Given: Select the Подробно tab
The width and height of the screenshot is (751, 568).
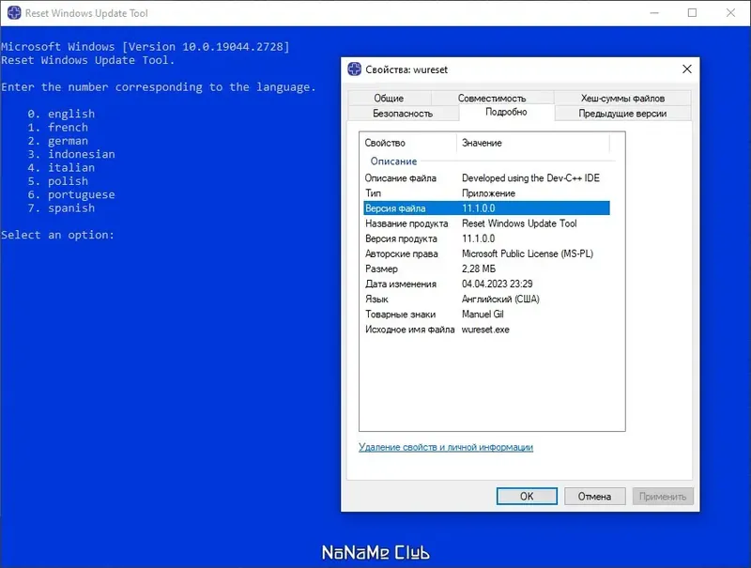Looking at the screenshot, I should click(506, 112).
